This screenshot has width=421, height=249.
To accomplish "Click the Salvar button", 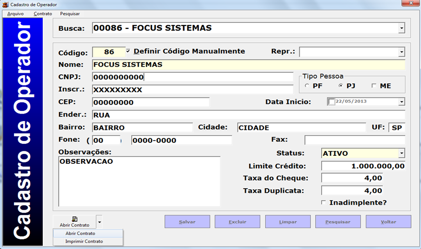I will tap(187, 222).
